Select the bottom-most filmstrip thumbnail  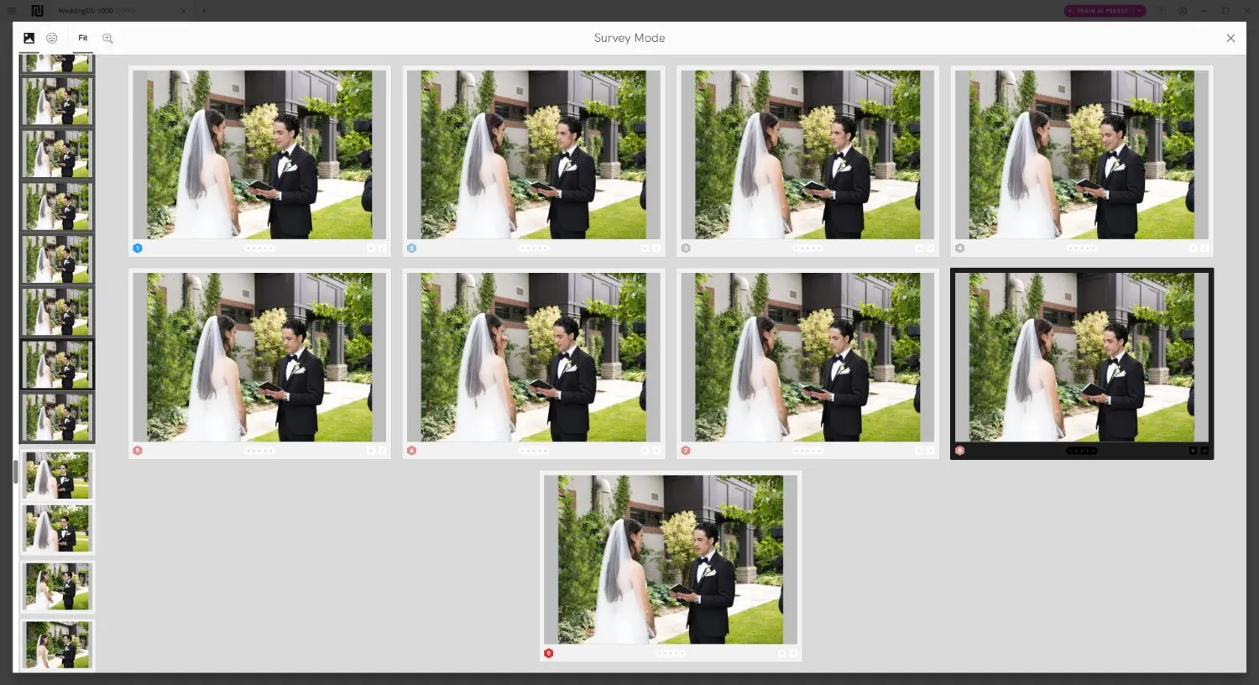click(57, 644)
